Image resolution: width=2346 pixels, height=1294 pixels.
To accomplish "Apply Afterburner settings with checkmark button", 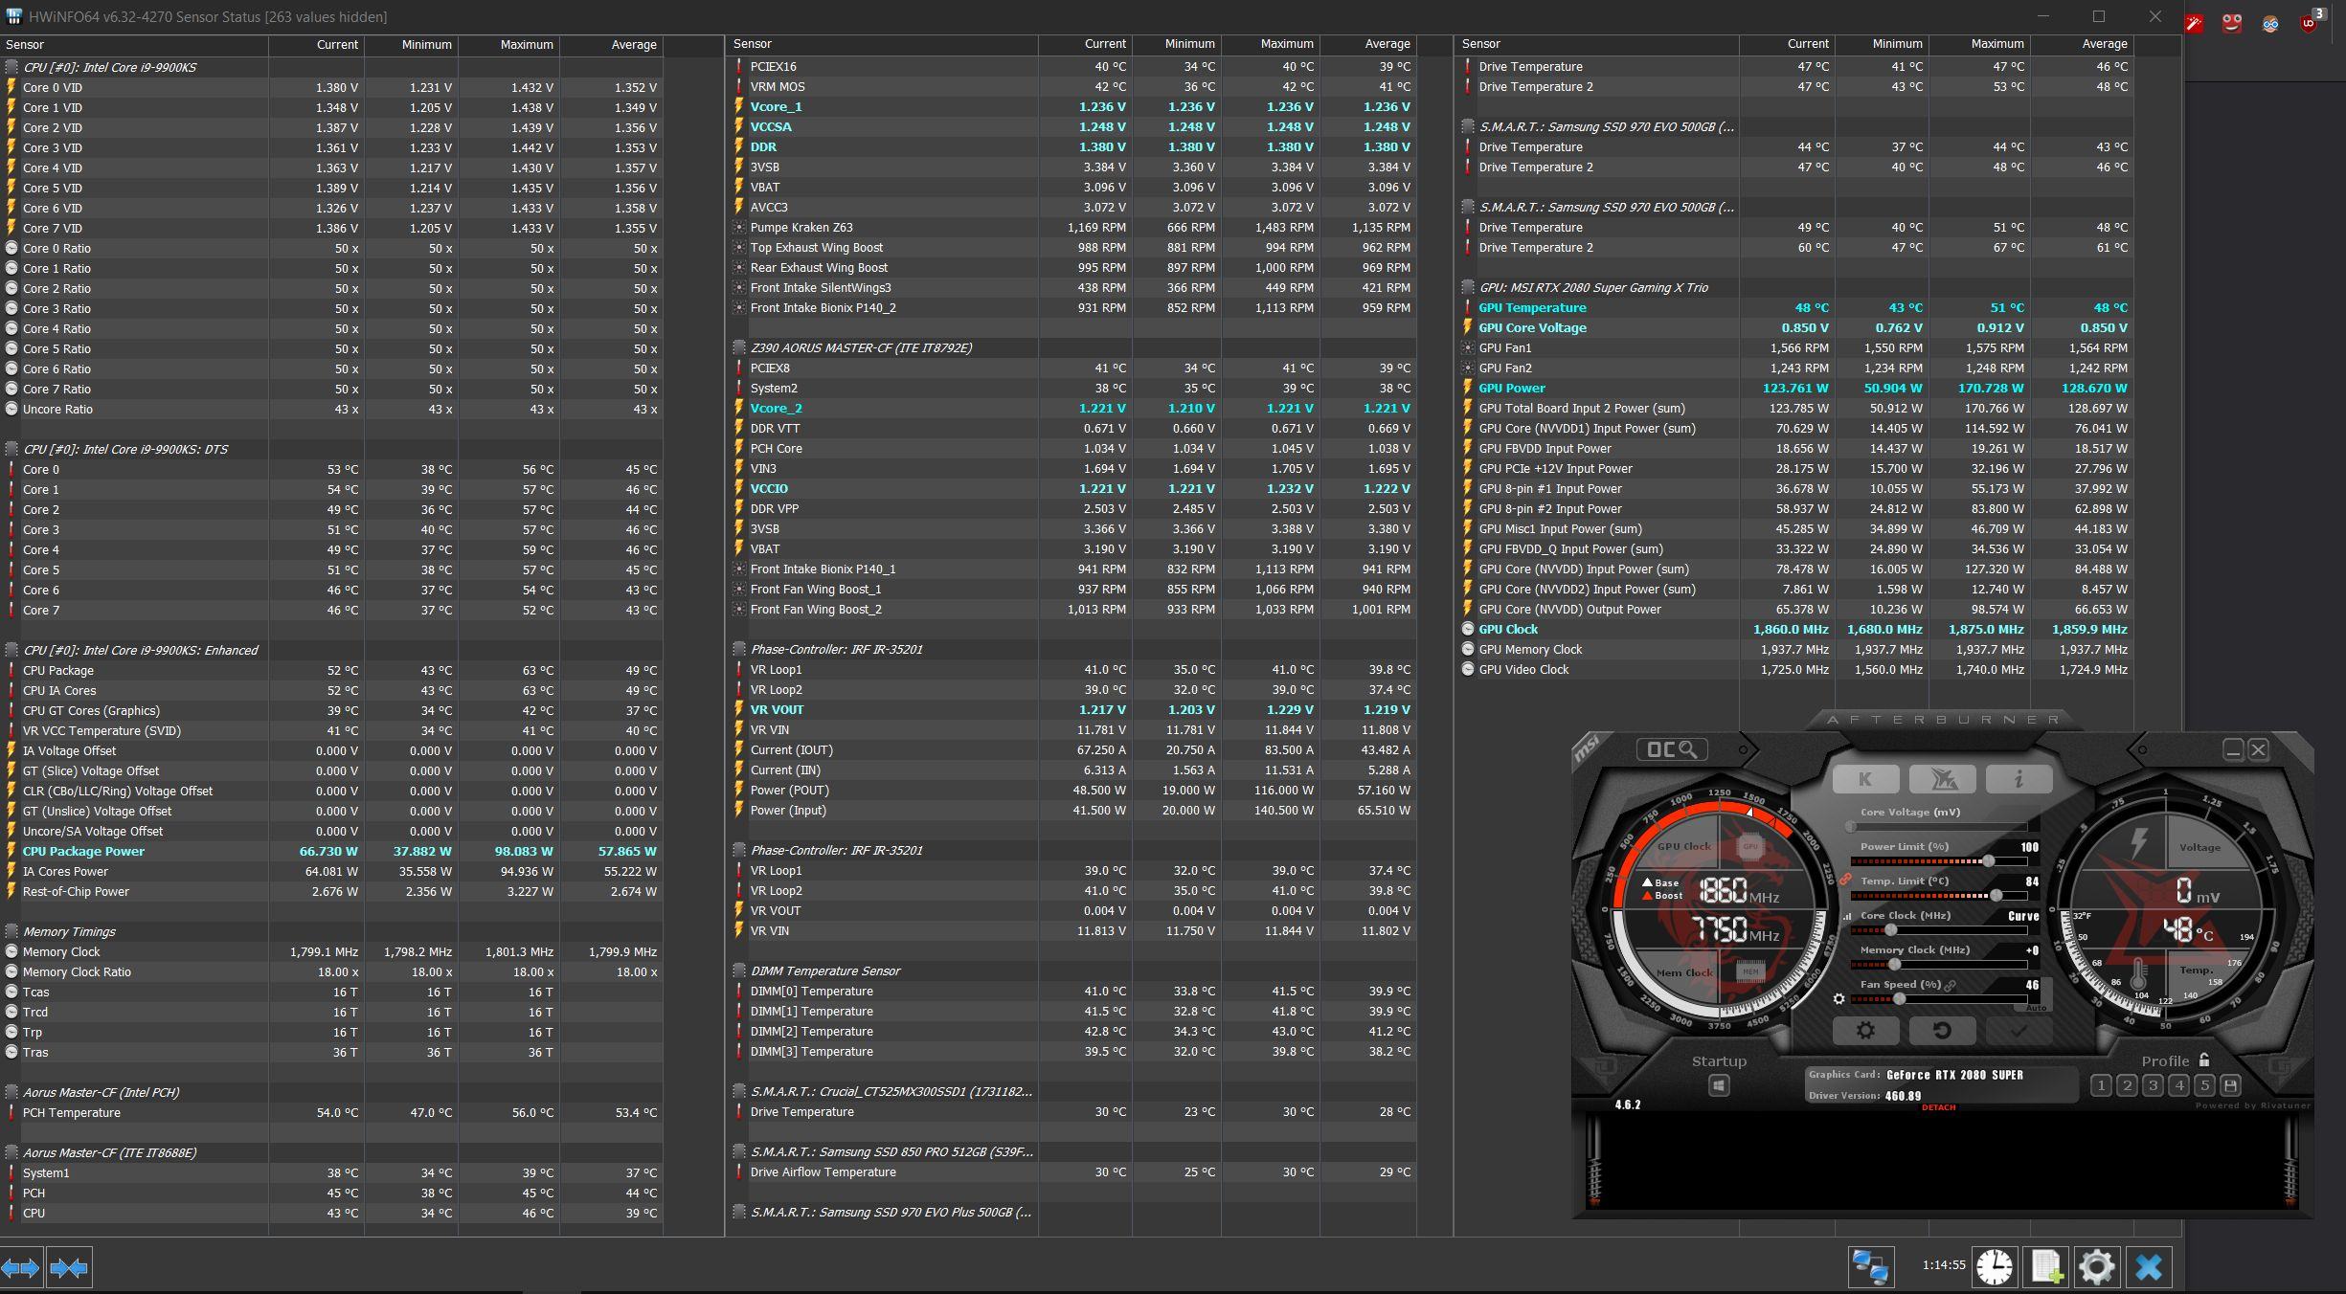I will [x=2019, y=1031].
